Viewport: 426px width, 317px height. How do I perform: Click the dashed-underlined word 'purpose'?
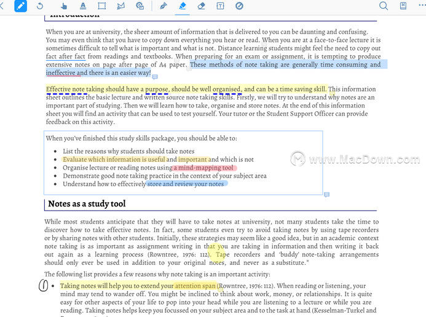point(157,89)
